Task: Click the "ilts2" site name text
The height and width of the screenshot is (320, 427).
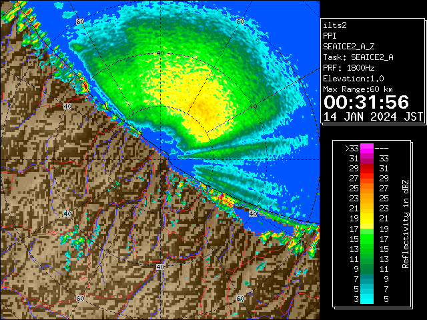Action: point(335,25)
